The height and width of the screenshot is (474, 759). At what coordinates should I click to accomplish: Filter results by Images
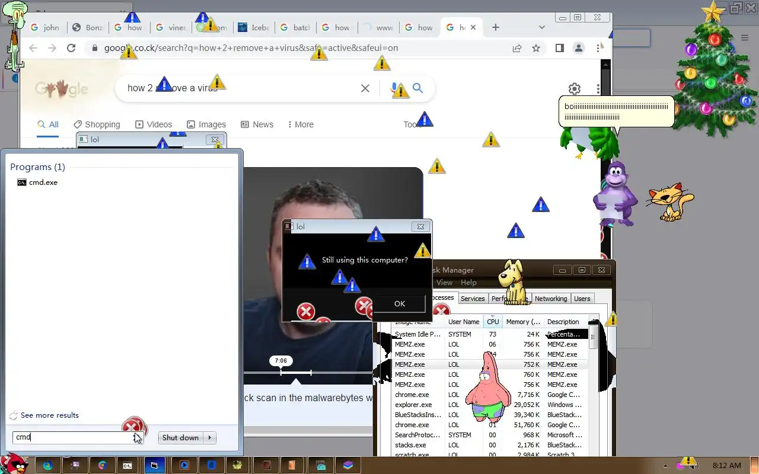tap(206, 124)
